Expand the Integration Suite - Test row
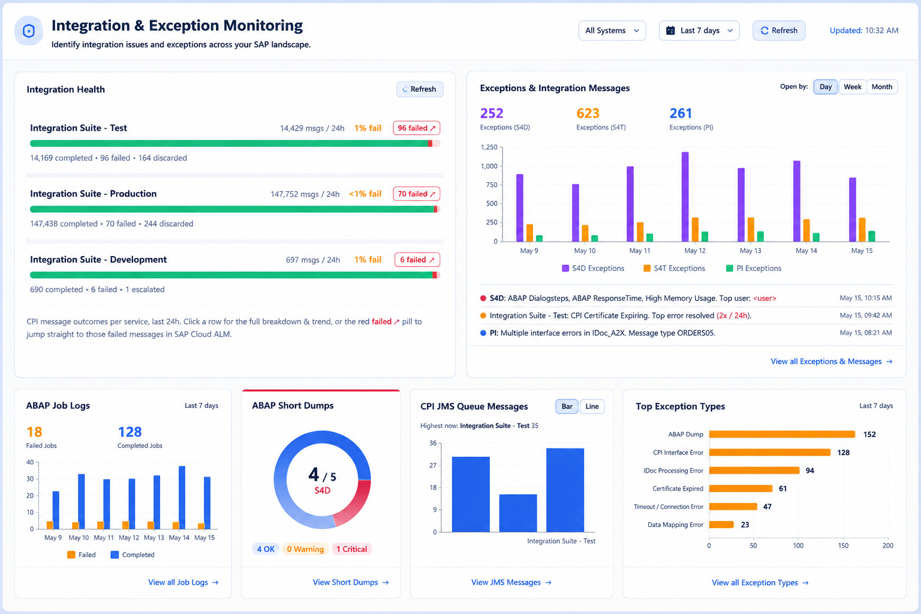This screenshot has height=614, width=921. [x=235, y=143]
